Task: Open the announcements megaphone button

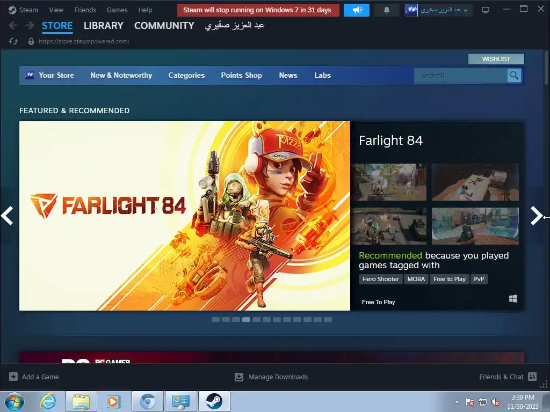Action: [x=357, y=10]
